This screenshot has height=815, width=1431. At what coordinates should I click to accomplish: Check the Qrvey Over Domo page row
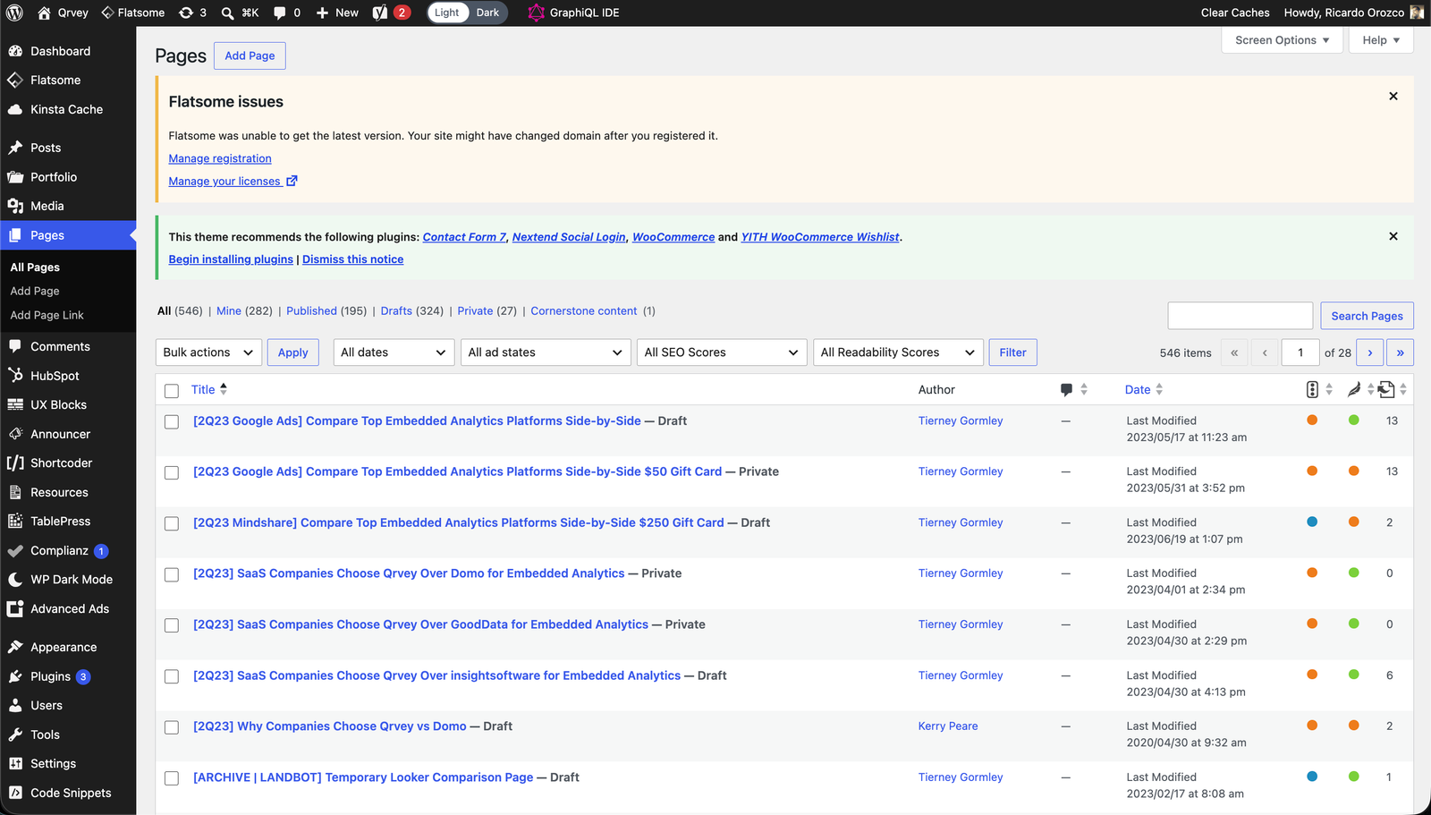click(172, 574)
